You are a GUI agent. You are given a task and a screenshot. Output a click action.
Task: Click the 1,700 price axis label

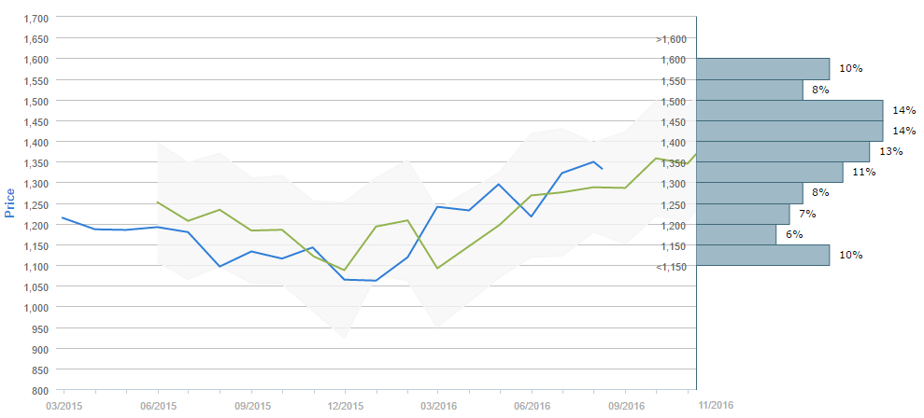[x=35, y=18]
